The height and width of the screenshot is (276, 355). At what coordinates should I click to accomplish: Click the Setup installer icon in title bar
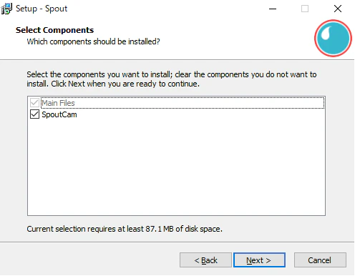pyautogui.click(x=6, y=9)
